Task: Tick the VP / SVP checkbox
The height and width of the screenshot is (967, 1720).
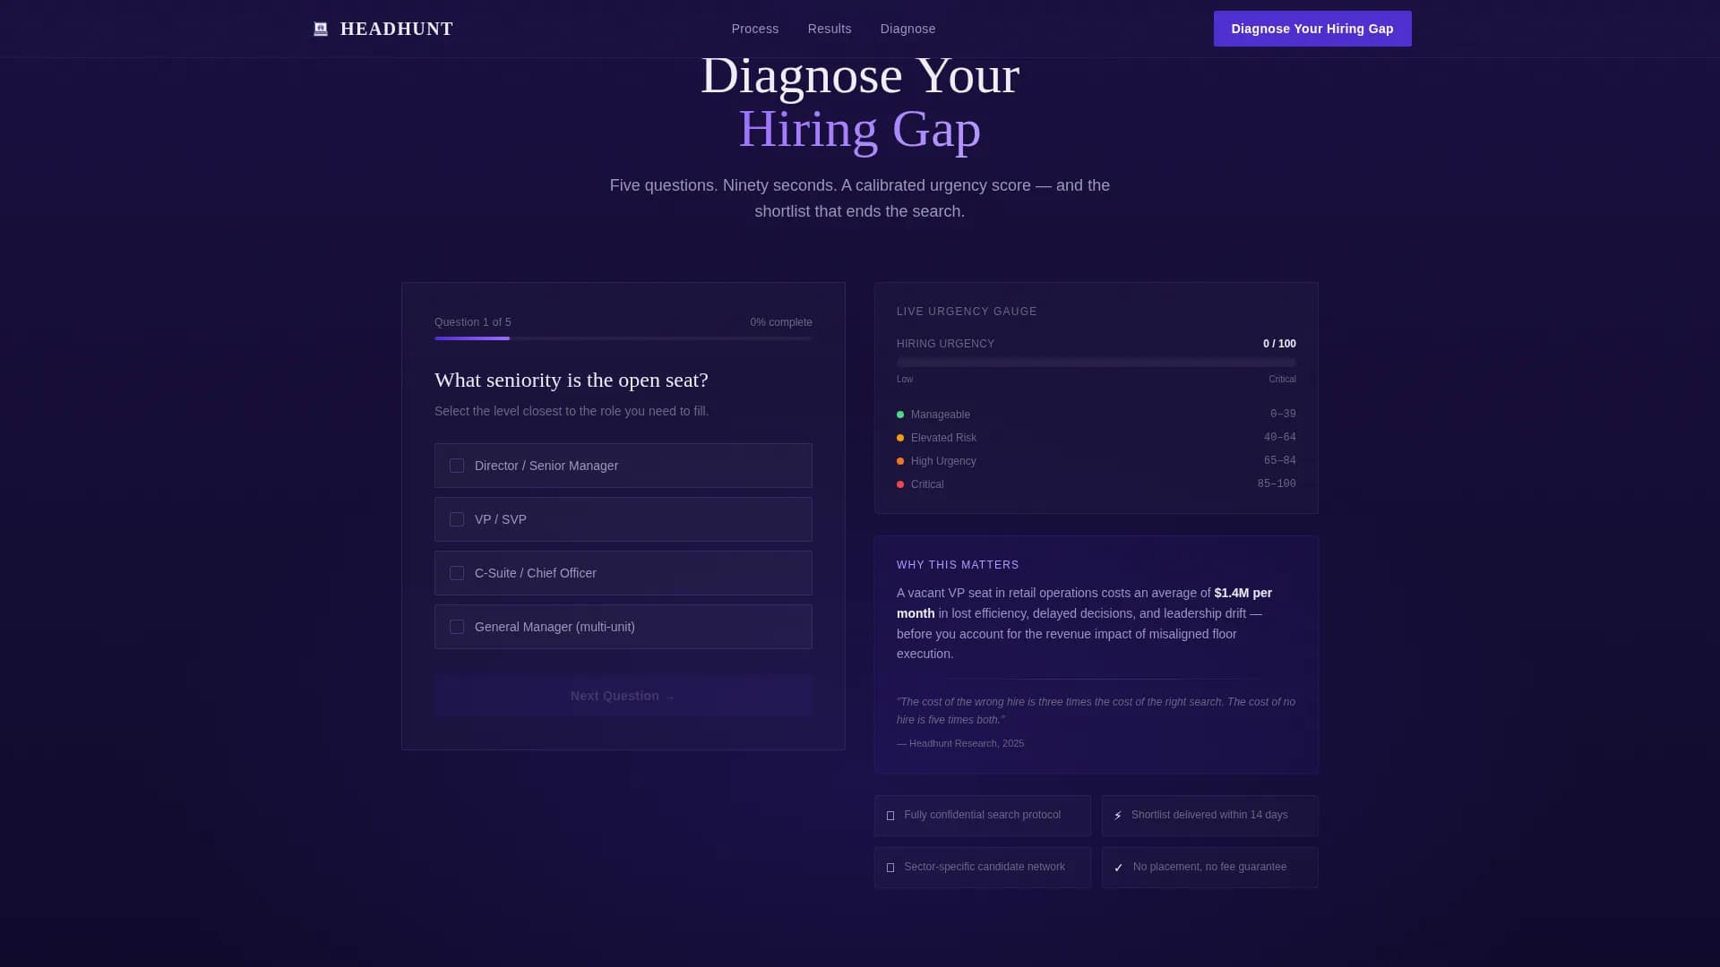Action: [x=457, y=519]
